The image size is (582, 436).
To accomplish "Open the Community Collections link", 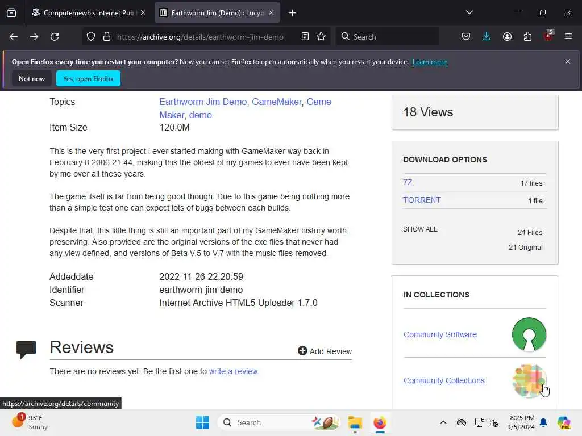I will pyautogui.click(x=444, y=380).
